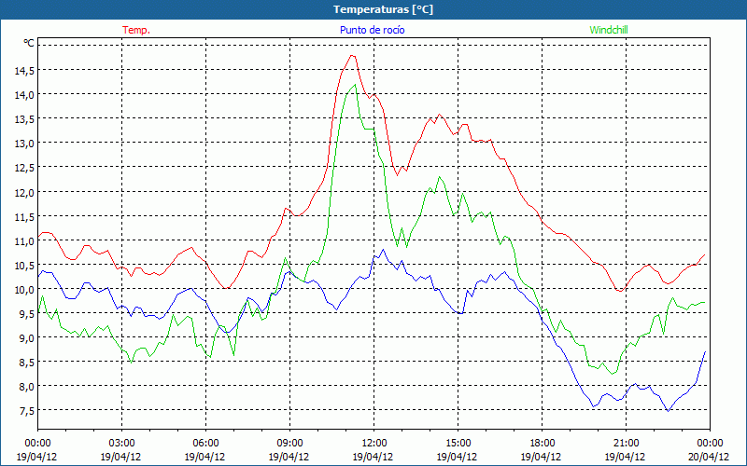Click the 7,5 y-axis value
The width and height of the screenshot is (747, 466).
pyautogui.click(x=26, y=410)
